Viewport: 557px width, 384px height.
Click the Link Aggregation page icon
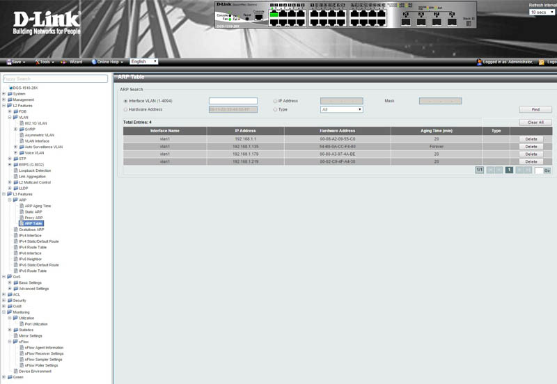[15, 177]
